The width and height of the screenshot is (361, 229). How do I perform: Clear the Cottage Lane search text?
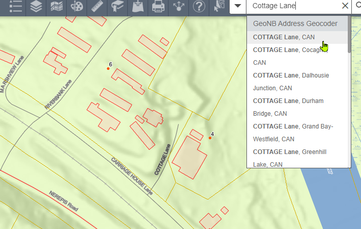(x=345, y=6)
